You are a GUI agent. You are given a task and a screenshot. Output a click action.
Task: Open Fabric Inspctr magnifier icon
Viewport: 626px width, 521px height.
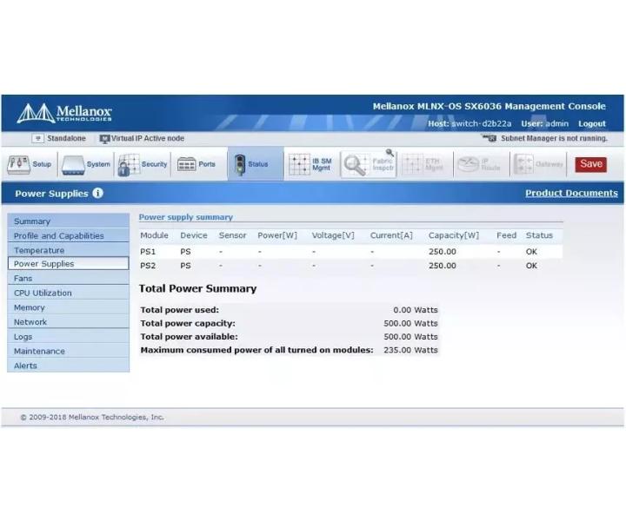[x=355, y=165]
